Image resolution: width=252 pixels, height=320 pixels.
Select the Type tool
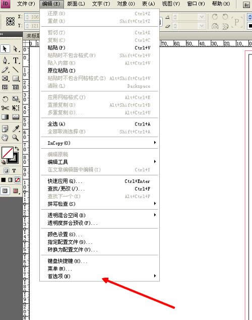(16, 60)
